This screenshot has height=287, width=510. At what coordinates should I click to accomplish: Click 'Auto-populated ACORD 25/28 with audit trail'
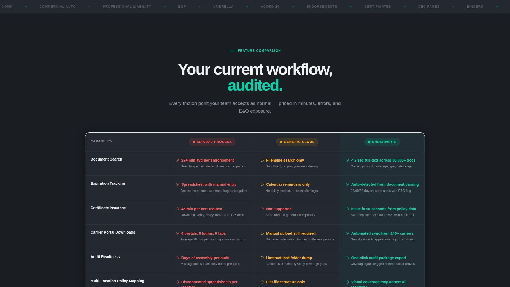[x=382, y=215]
